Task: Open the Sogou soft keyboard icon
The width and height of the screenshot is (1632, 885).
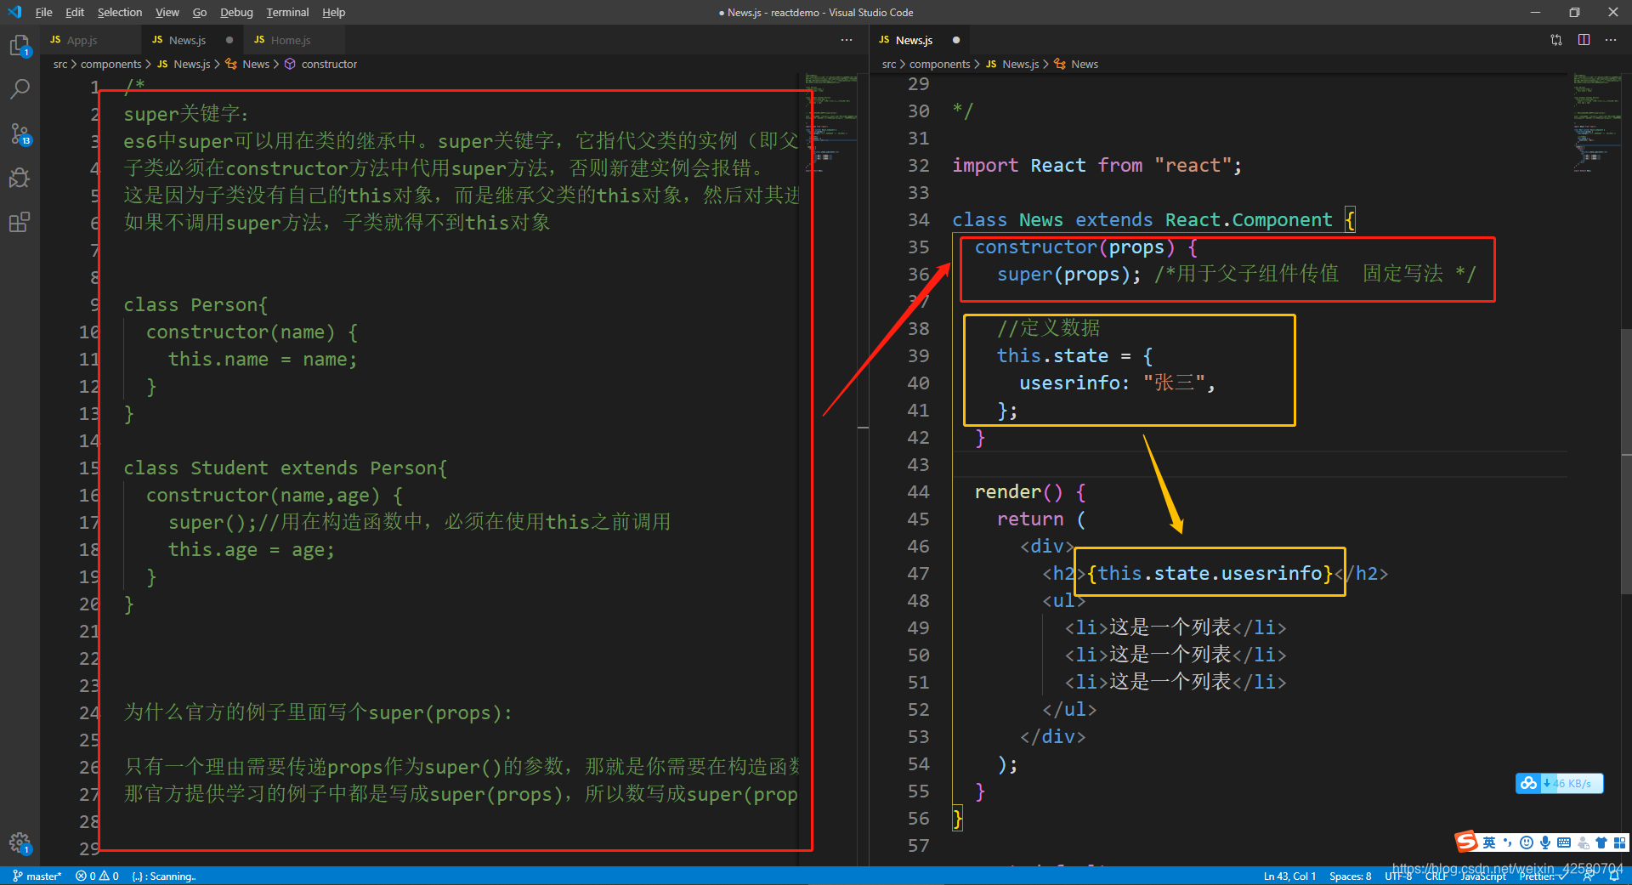Action: (x=1564, y=842)
